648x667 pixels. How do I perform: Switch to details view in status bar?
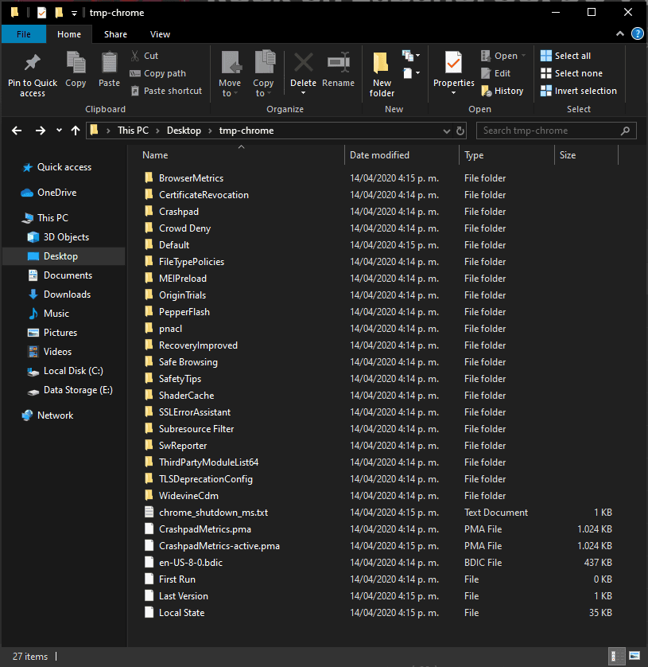pyautogui.click(x=616, y=657)
